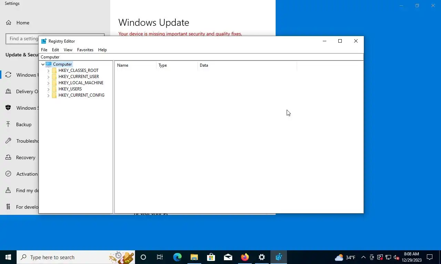
Task: Open Activation in Settings sidebar
Action: point(27,174)
